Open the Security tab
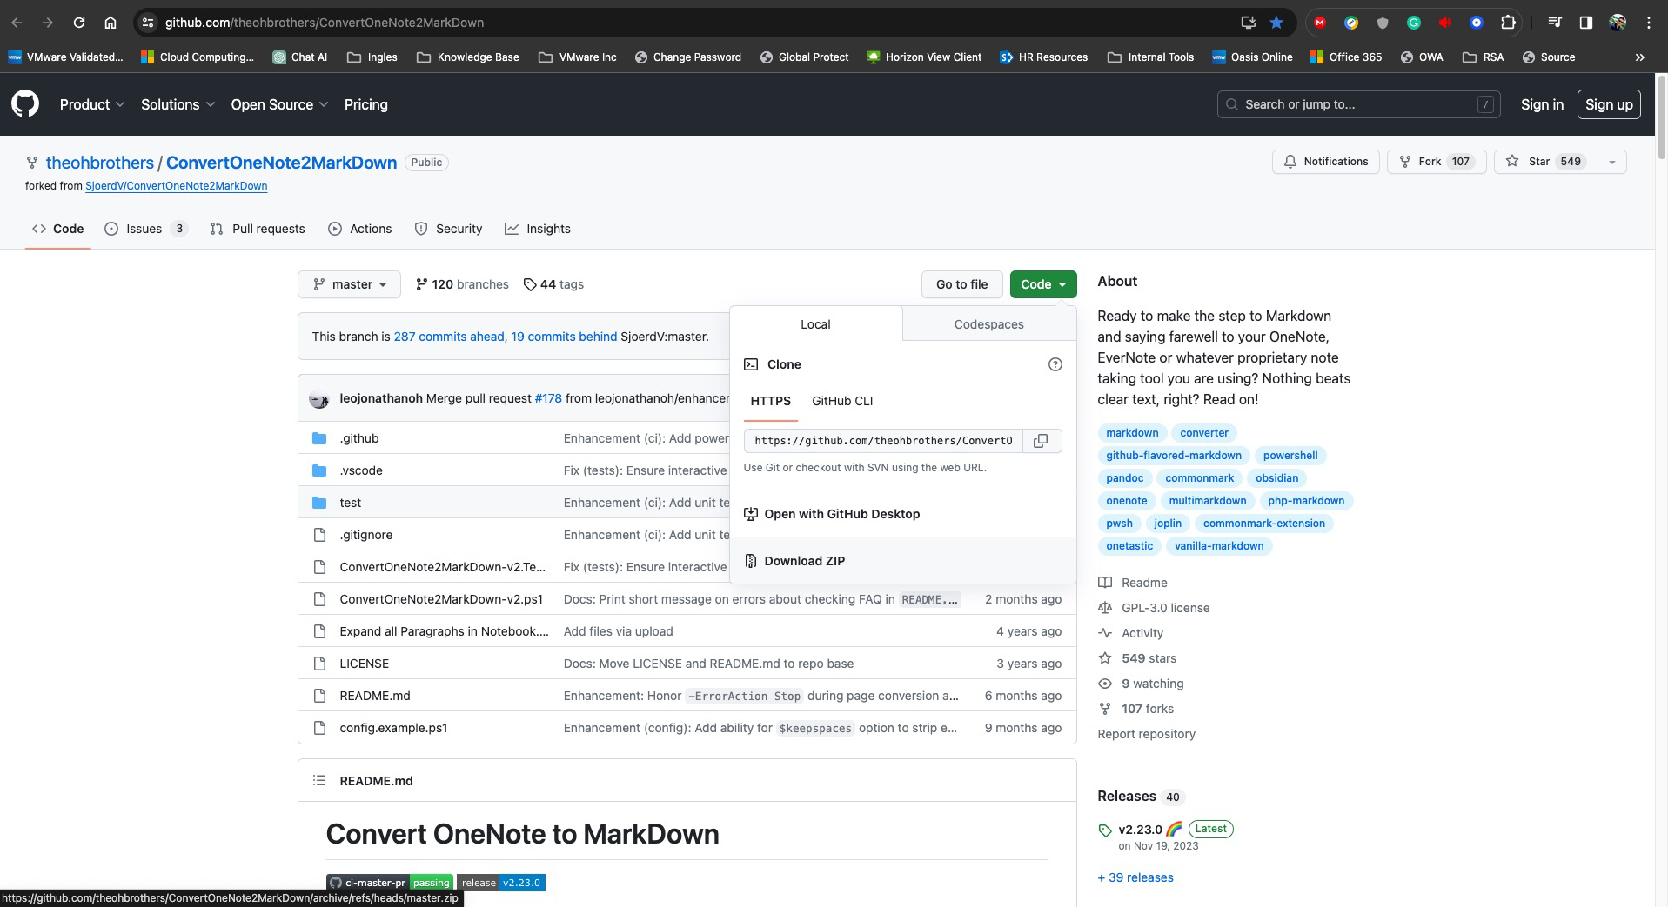1668x907 pixels. 449,229
